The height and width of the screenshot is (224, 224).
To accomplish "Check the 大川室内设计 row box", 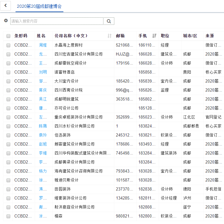I will coord(8,81).
